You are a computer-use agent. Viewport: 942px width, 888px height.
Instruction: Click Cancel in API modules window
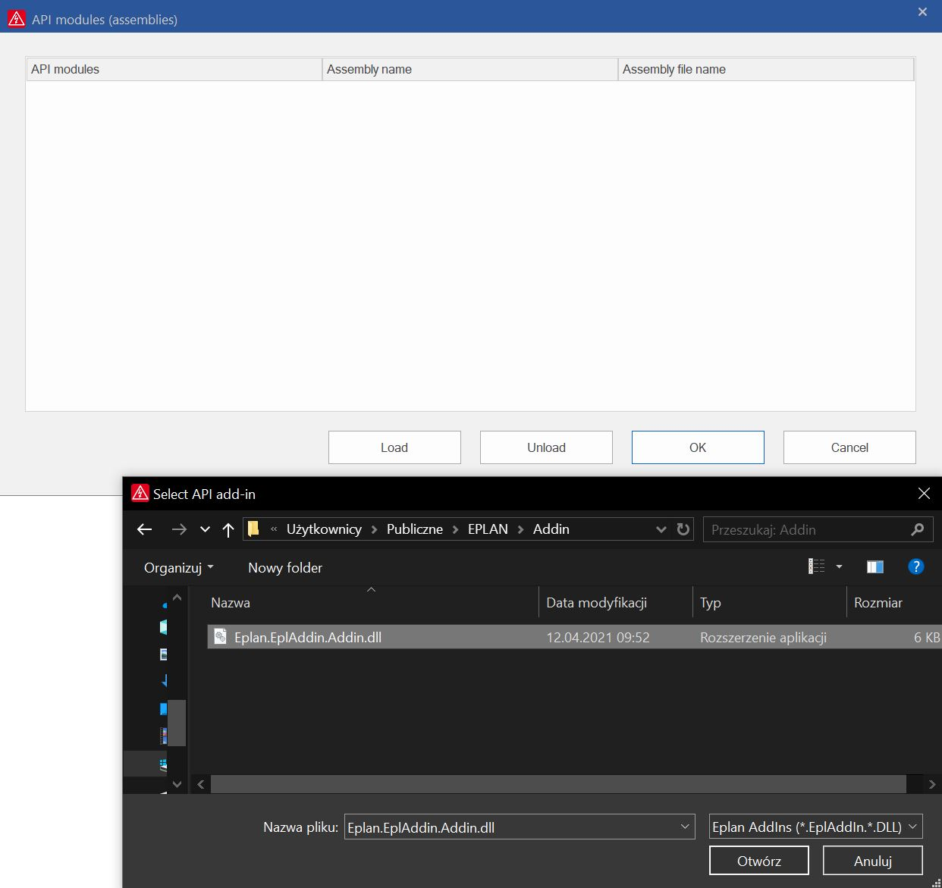849,447
